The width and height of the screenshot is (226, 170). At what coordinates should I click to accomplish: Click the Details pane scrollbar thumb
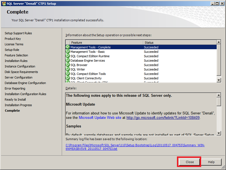(x=219, y=102)
